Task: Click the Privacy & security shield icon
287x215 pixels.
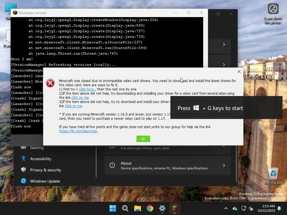Action: click(x=24, y=170)
